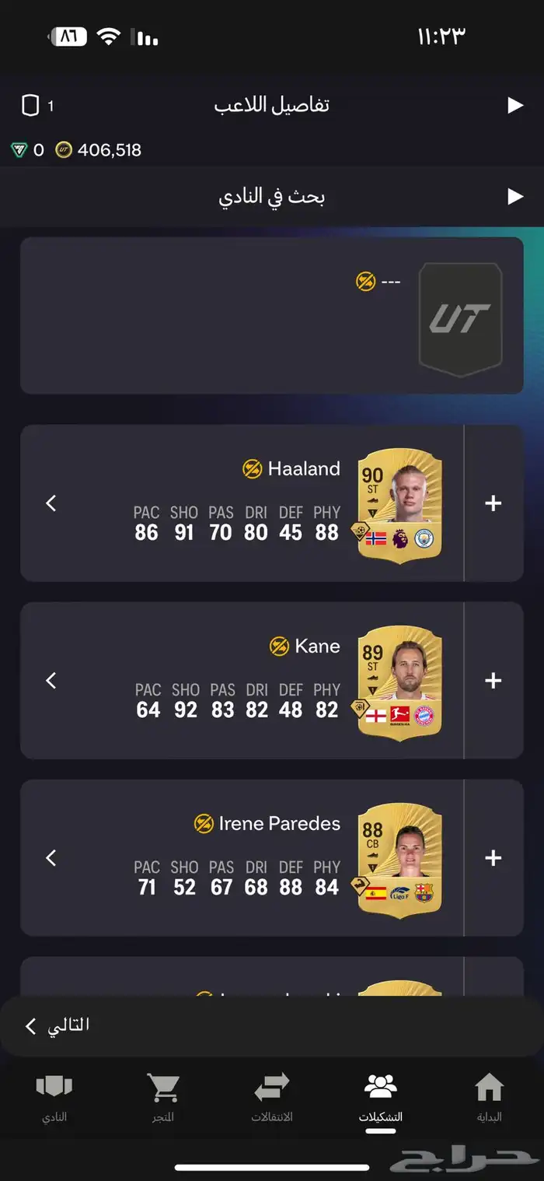This screenshot has width=544, height=1181.
Task: Add Irene Paredes using plus icon
Action: tap(493, 858)
